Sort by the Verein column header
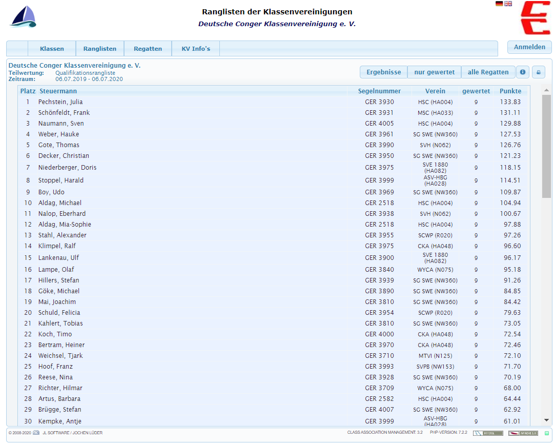 point(435,91)
